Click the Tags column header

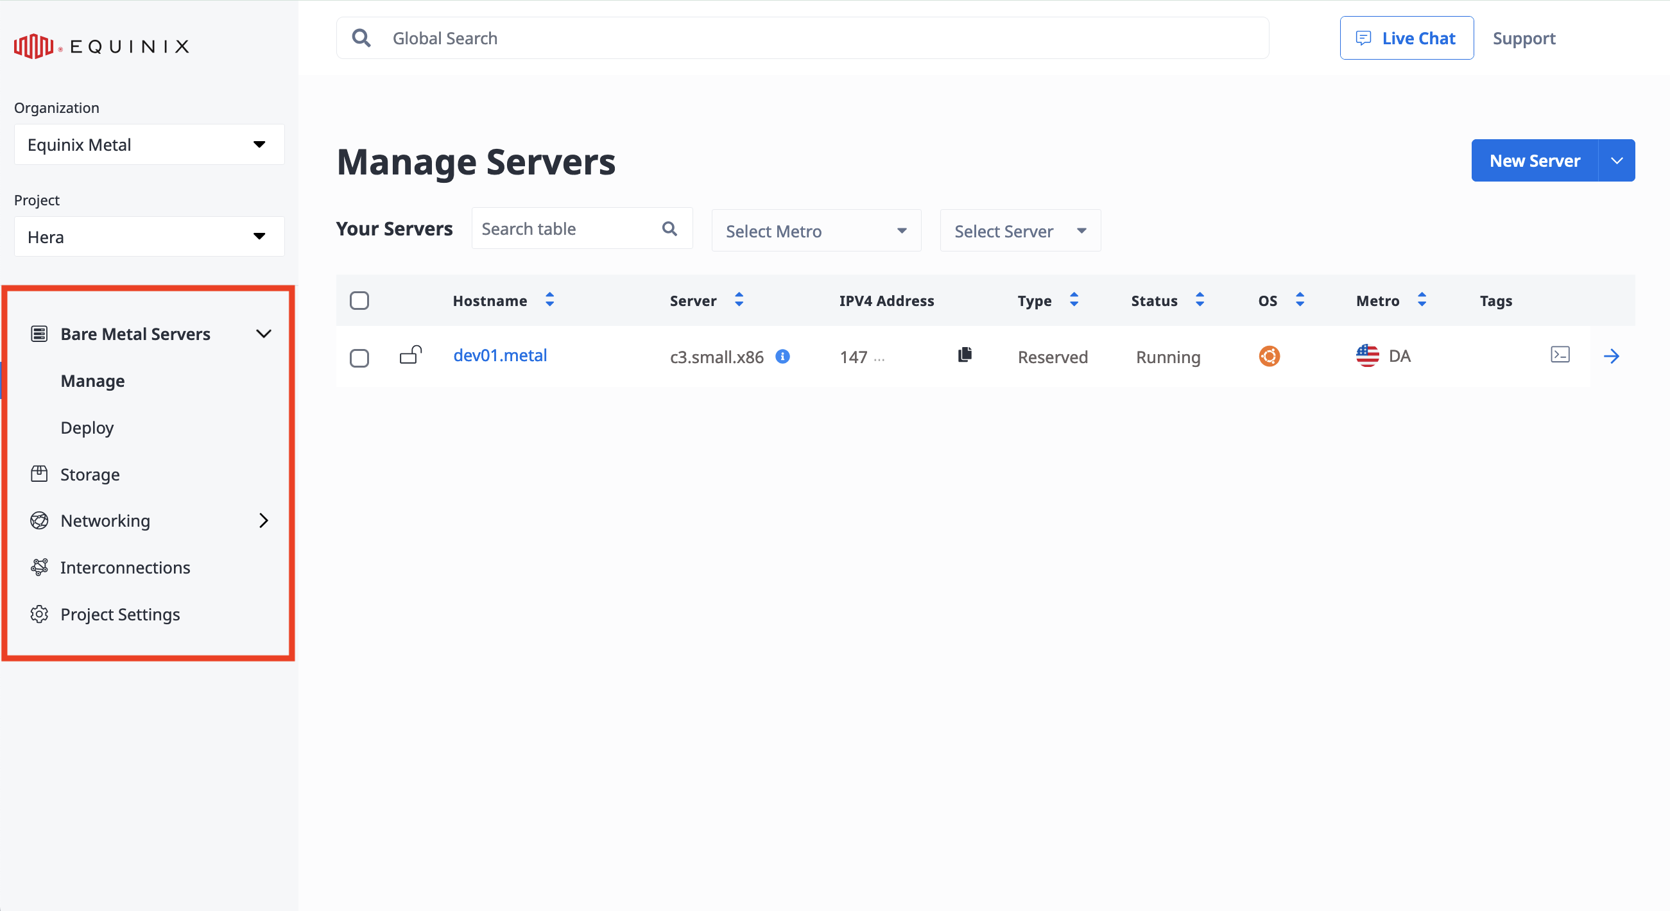click(x=1495, y=301)
